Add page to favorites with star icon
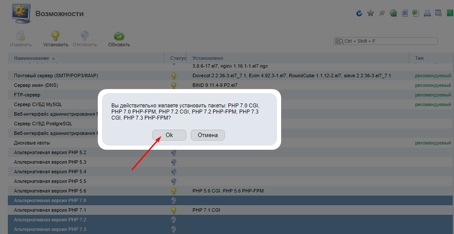 click(x=370, y=13)
